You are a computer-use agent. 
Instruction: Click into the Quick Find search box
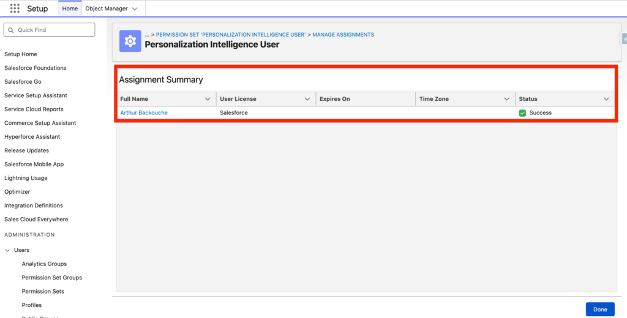click(x=50, y=29)
